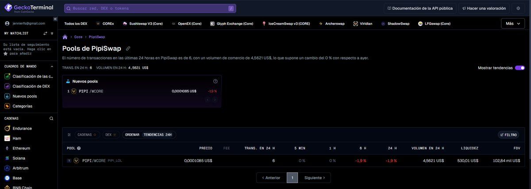Click the watchlist sort arrows icon
The height and width of the screenshot is (189, 531).
click(x=45, y=33)
